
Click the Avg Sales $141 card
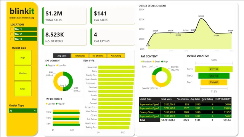[x=112, y=16]
